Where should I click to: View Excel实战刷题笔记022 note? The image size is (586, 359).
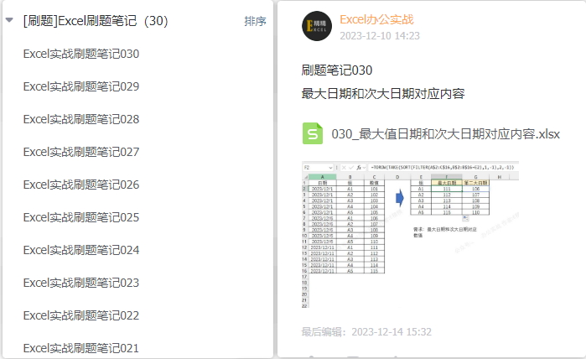tap(81, 315)
